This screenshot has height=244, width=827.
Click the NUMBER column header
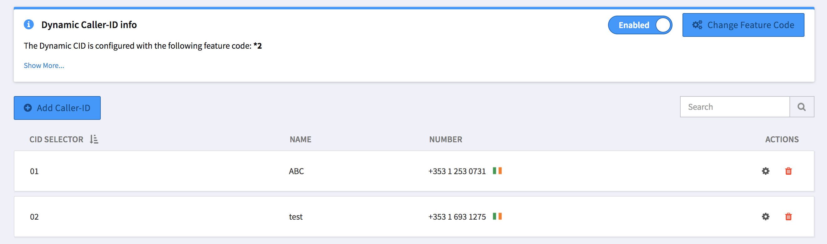click(446, 139)
